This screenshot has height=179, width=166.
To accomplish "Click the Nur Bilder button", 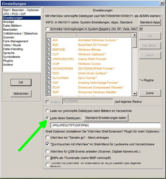I will point(150,46).
